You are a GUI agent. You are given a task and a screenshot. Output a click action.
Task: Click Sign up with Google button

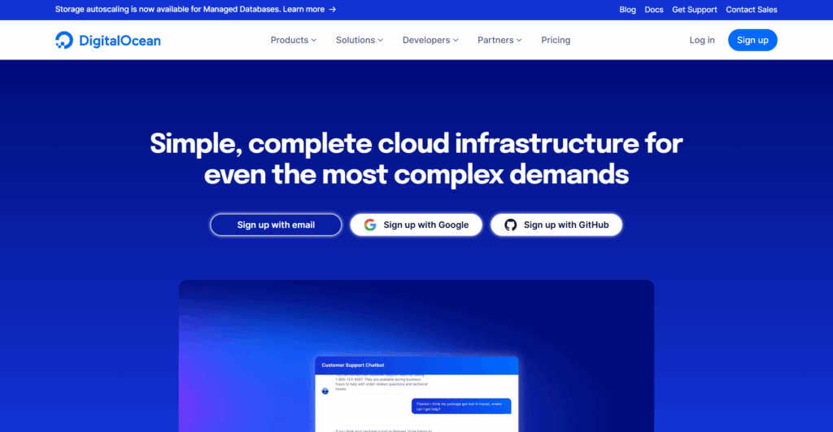pos(416,225)
